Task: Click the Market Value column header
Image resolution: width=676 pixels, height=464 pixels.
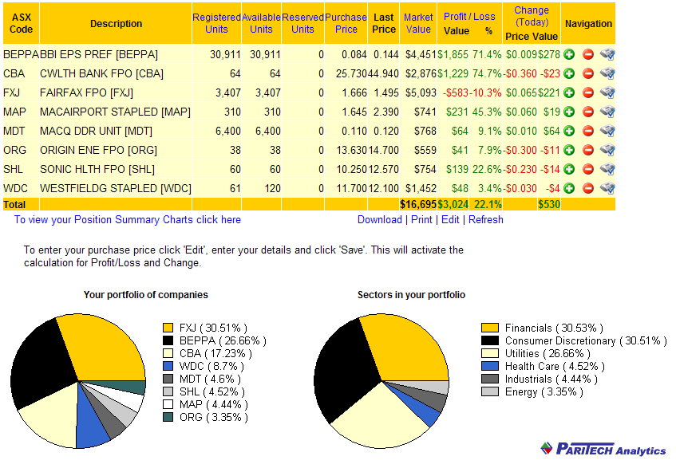Action: [418, 23]
